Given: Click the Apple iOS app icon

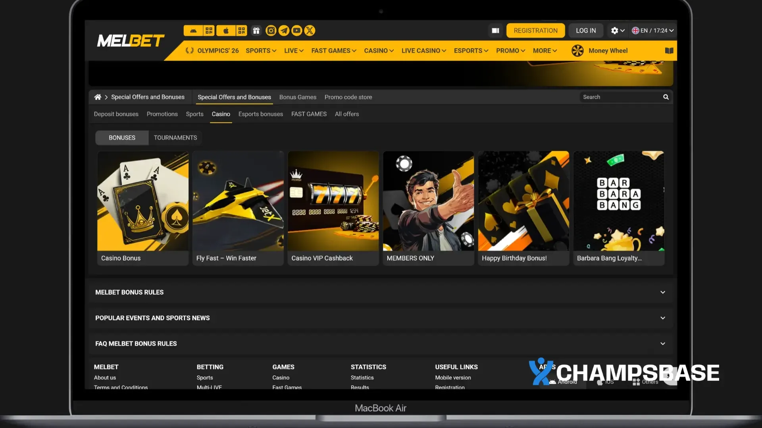Looking at the screenshot, I should [x=226, y=31].
